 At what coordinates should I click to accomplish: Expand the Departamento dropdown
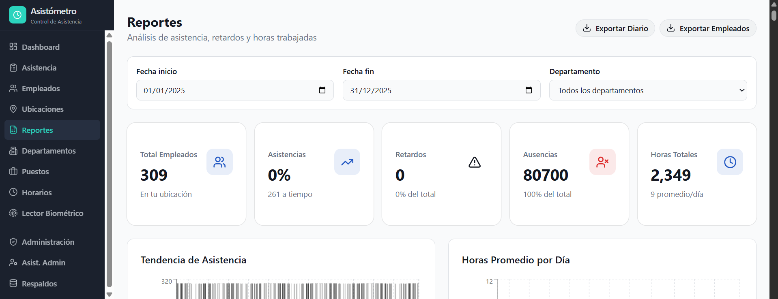(x=648, y=90)
